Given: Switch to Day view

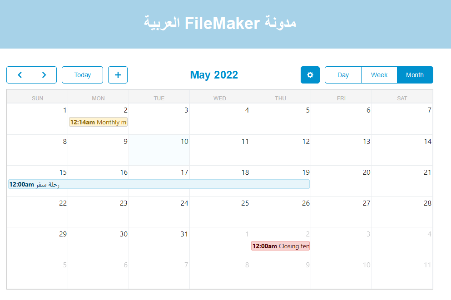Looking at the screenshot, I should (x=343, y=75).
